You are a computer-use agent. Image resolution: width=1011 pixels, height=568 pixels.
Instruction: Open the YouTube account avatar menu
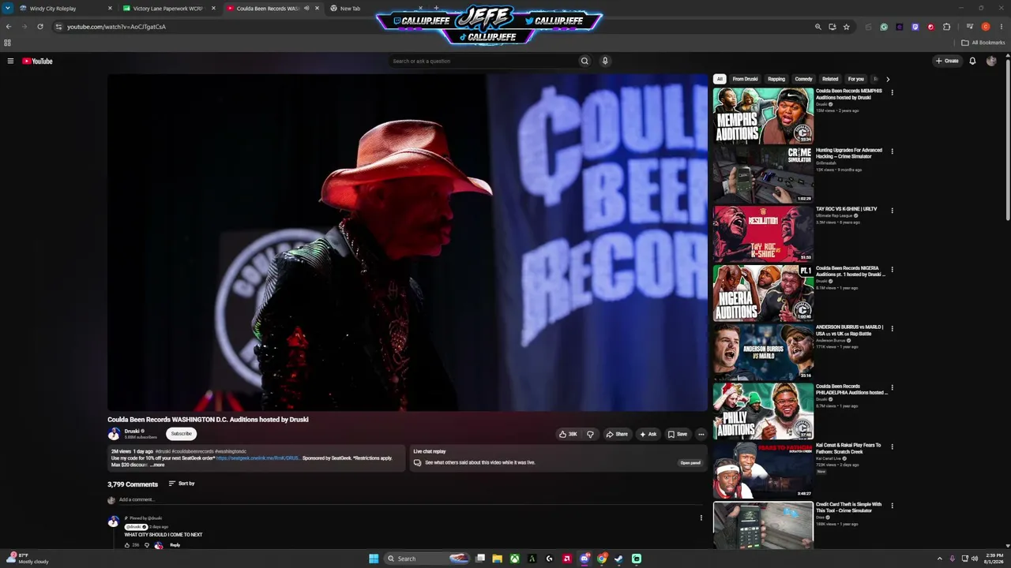(x=991, y=61)
